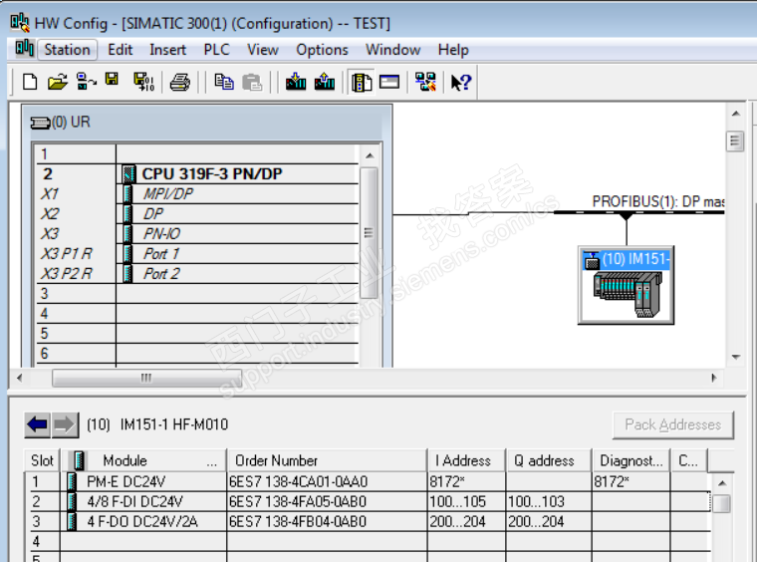
Task: Click the module icon beside 4 F-DO DC24V/2A
Action: tap(72, 521)
